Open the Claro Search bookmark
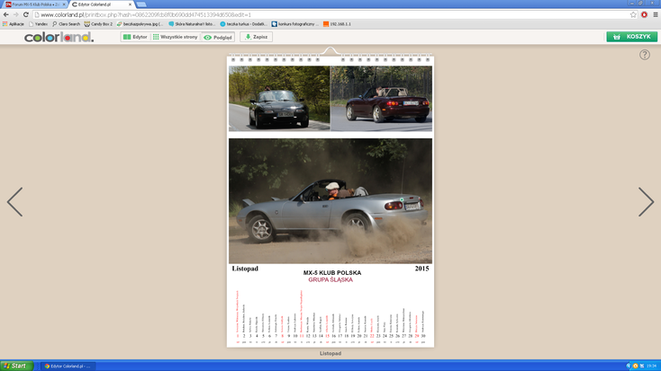The width and height of the screenshot is (661, 371). pyautogui.click(x=66, y=24)
